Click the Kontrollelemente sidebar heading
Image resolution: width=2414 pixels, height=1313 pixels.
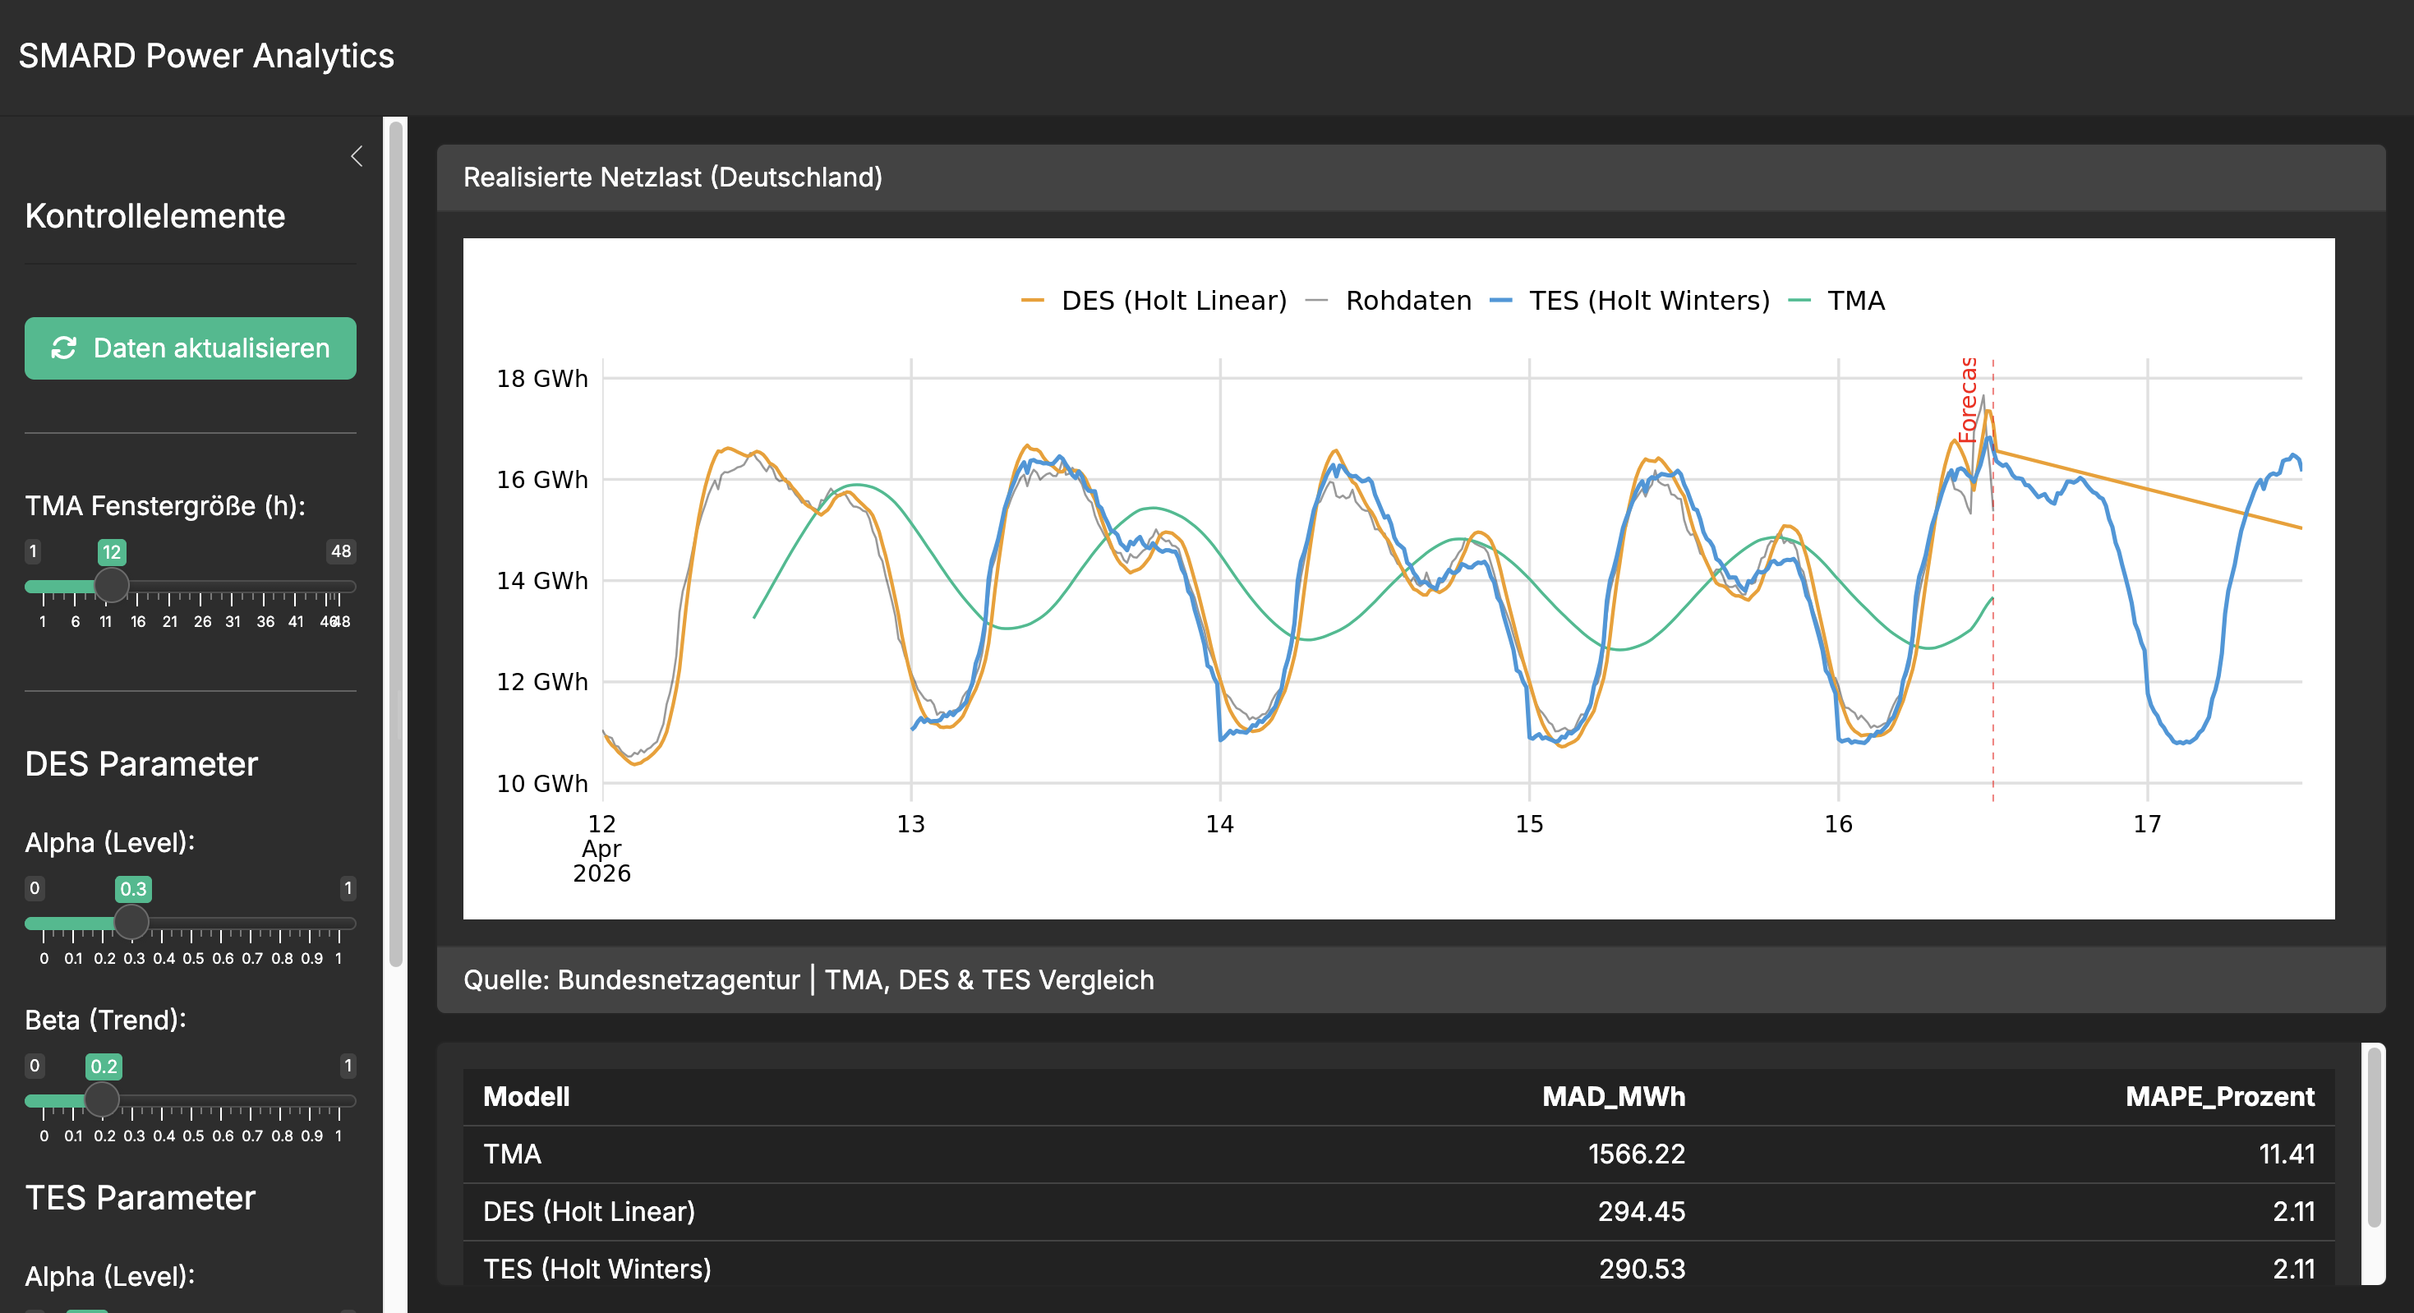pos(154,216)
